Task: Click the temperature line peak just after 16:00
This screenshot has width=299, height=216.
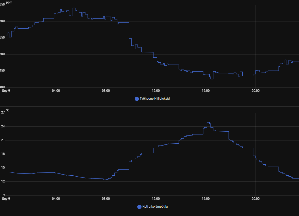Action: coord(208,122)
